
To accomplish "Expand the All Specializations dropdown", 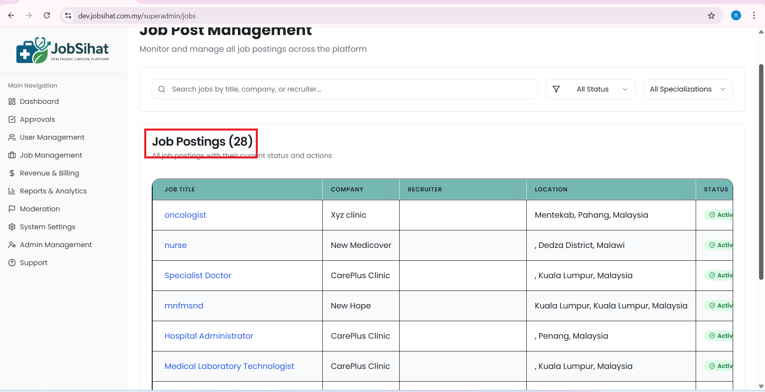I will (688, 89).
